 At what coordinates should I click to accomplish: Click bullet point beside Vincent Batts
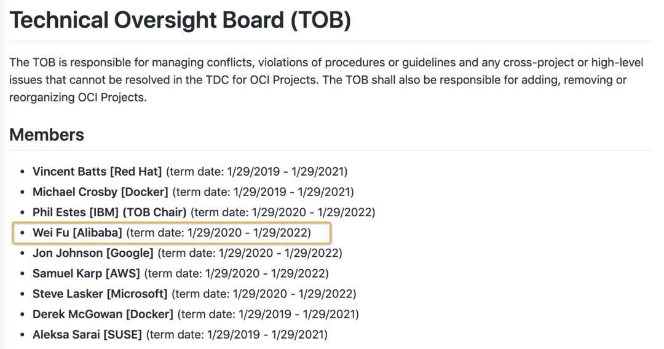(23, 172)
